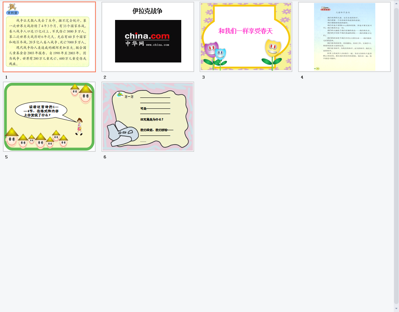Image resolution: width=399 pixels, height=312 pixels.
Task: Click slide number label 2
Action: (105, 77)
